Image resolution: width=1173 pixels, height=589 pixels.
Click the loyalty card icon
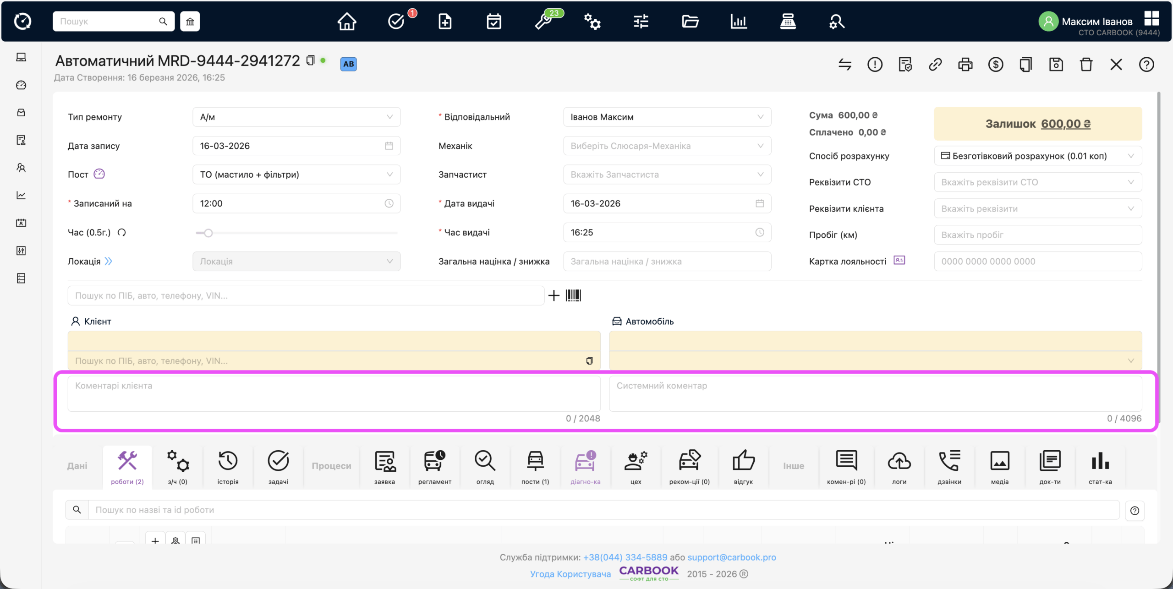[899, 261]
